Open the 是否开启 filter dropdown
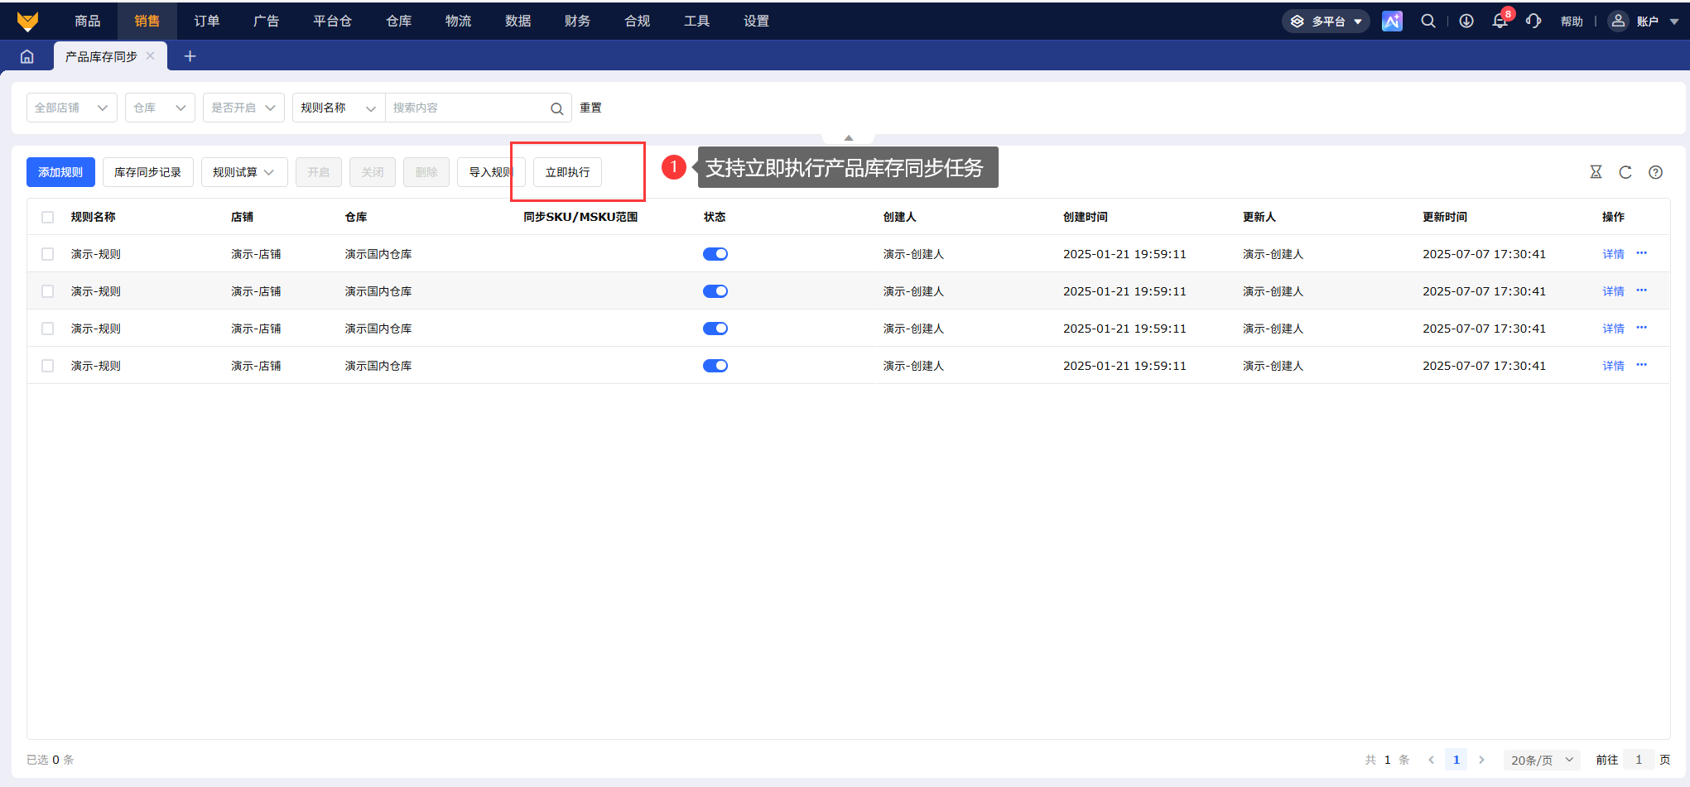 [x=243, y=108]
